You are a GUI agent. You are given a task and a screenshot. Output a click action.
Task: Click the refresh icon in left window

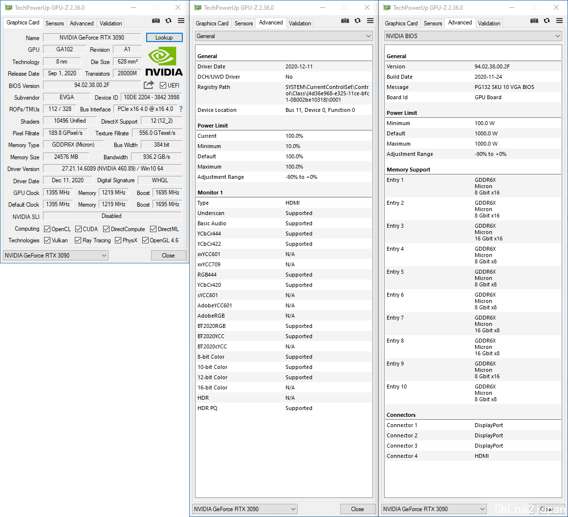click(169, 21)
